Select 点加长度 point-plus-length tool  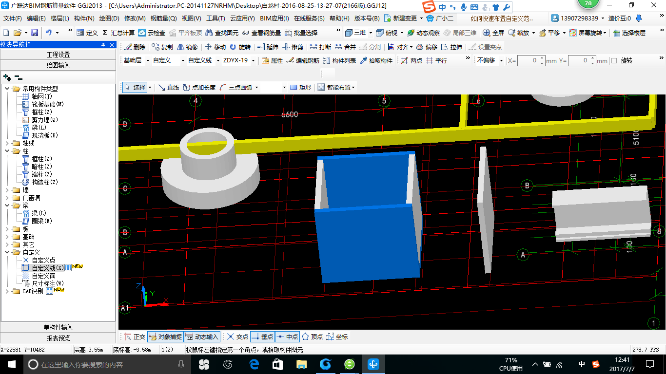coord(199,88)
